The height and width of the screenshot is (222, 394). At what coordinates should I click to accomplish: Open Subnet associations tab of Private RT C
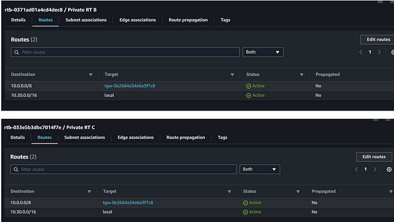click(x=84, y=137)
